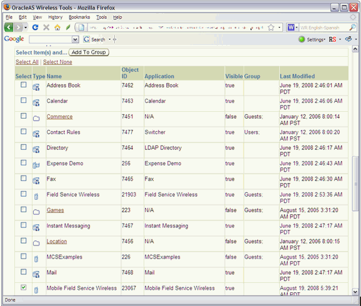Click the Google toolbar search input

(x=51, y=39)
